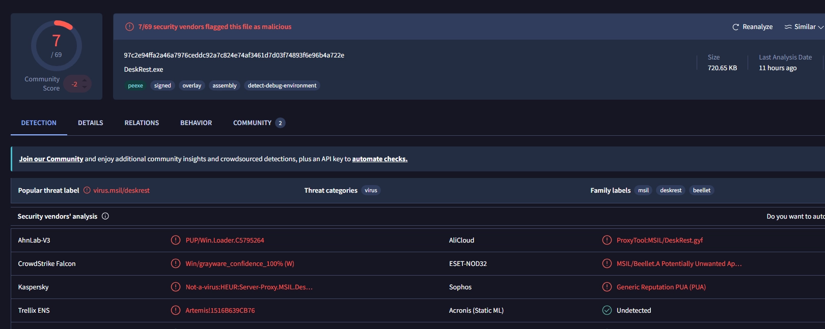This screenshot has height=329, width=825.
Task: Select the signed tag
Action: [x=162, y=85]
